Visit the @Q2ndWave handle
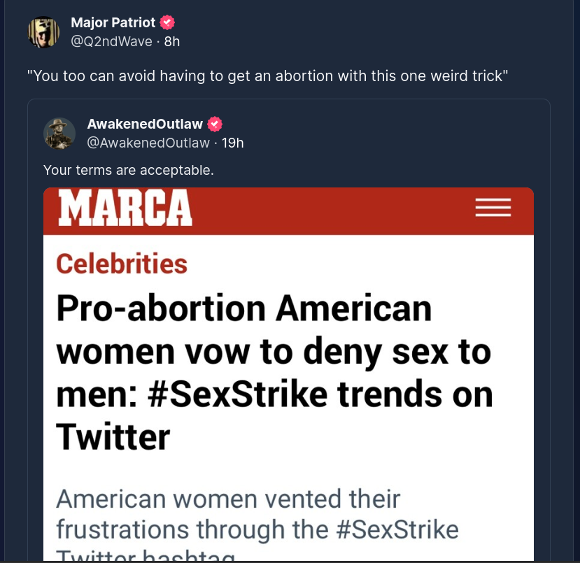Viewport: 580px width, 563px height. (111, 41)
